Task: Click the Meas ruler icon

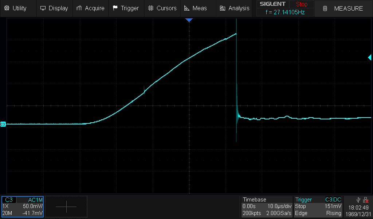Action: coord(186,8)
